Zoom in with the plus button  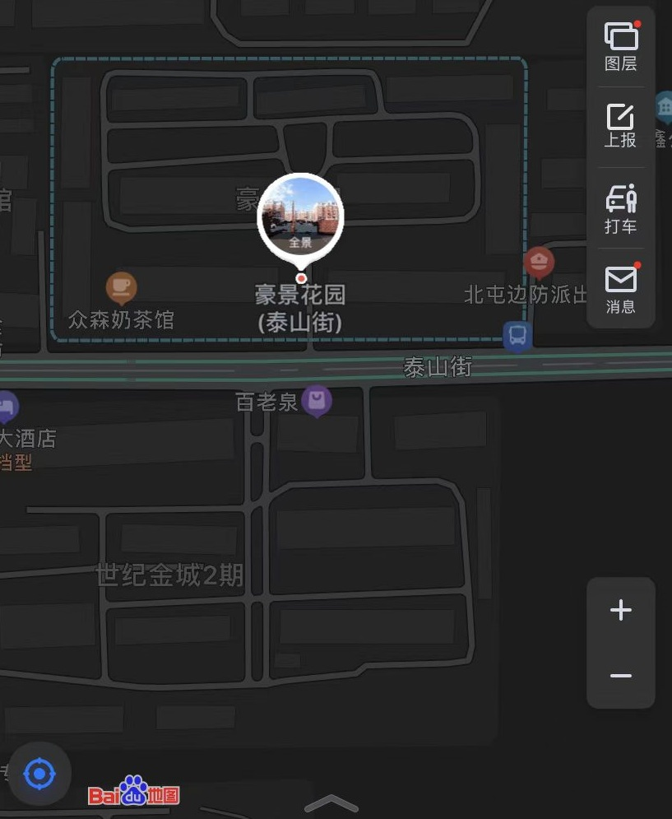pyautogui.click(x=621, y=610)
